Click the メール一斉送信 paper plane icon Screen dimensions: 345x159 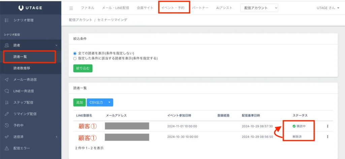coord(7,79)
